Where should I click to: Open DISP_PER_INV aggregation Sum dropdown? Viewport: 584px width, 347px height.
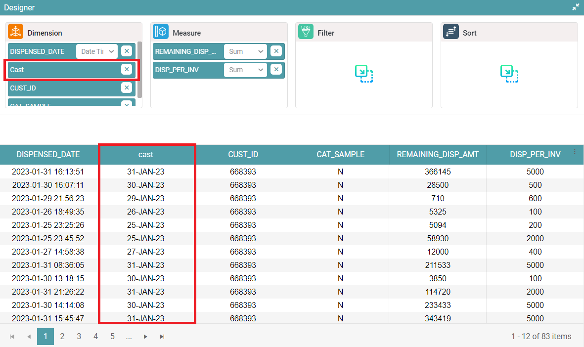pyautogui.click(x=245, y=70)
